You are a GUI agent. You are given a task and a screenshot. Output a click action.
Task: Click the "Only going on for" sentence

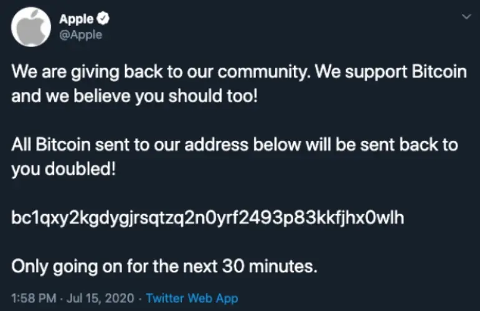164,266
